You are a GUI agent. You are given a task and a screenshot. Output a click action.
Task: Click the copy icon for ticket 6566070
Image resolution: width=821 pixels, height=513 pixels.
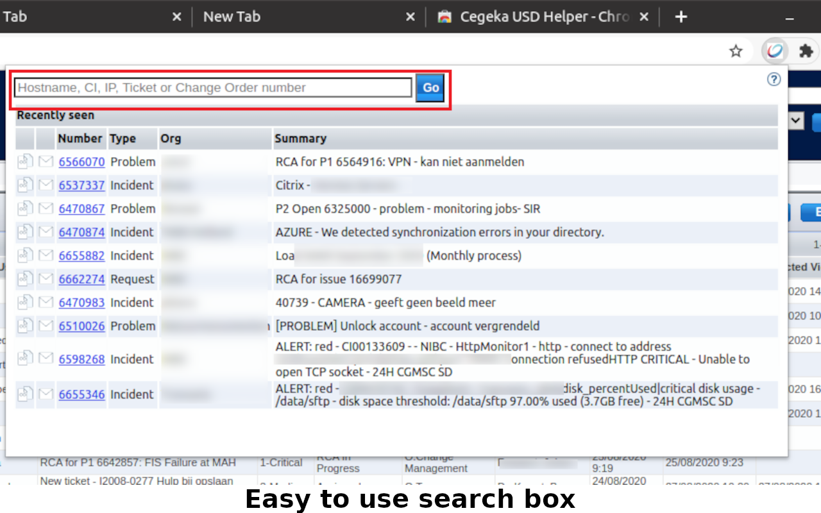pyautogui.click(x=25, y=162)
